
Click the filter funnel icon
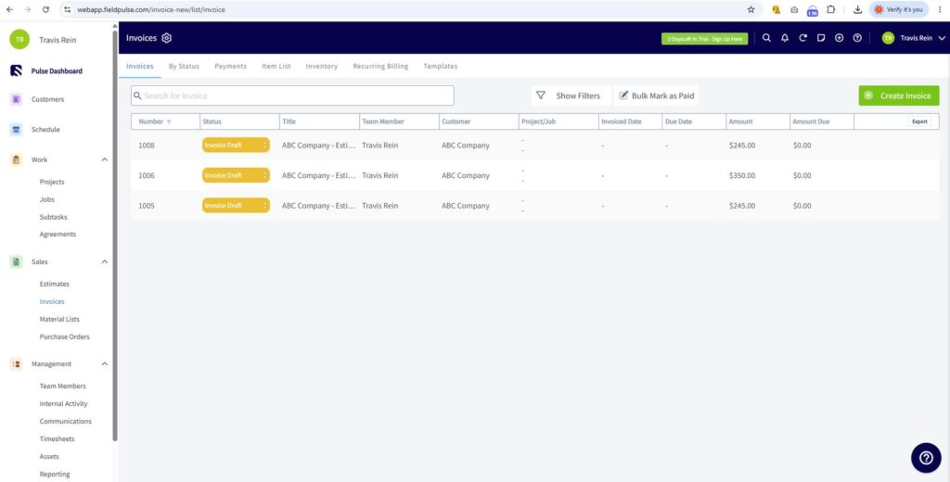pos(541,95)
